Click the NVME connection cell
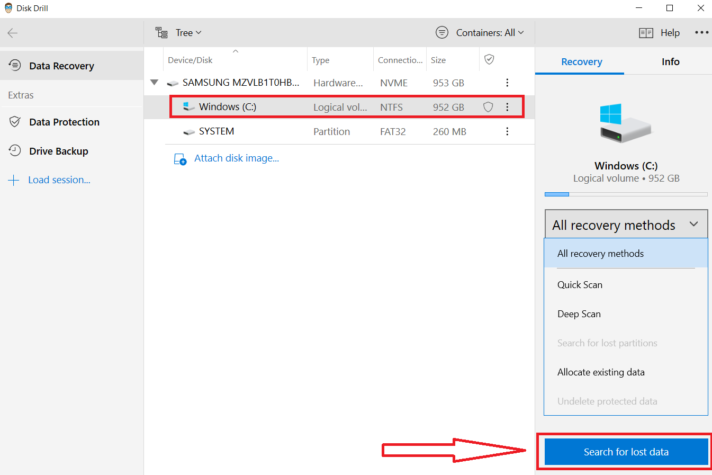712x475 pixels. [x=394, y=83]
